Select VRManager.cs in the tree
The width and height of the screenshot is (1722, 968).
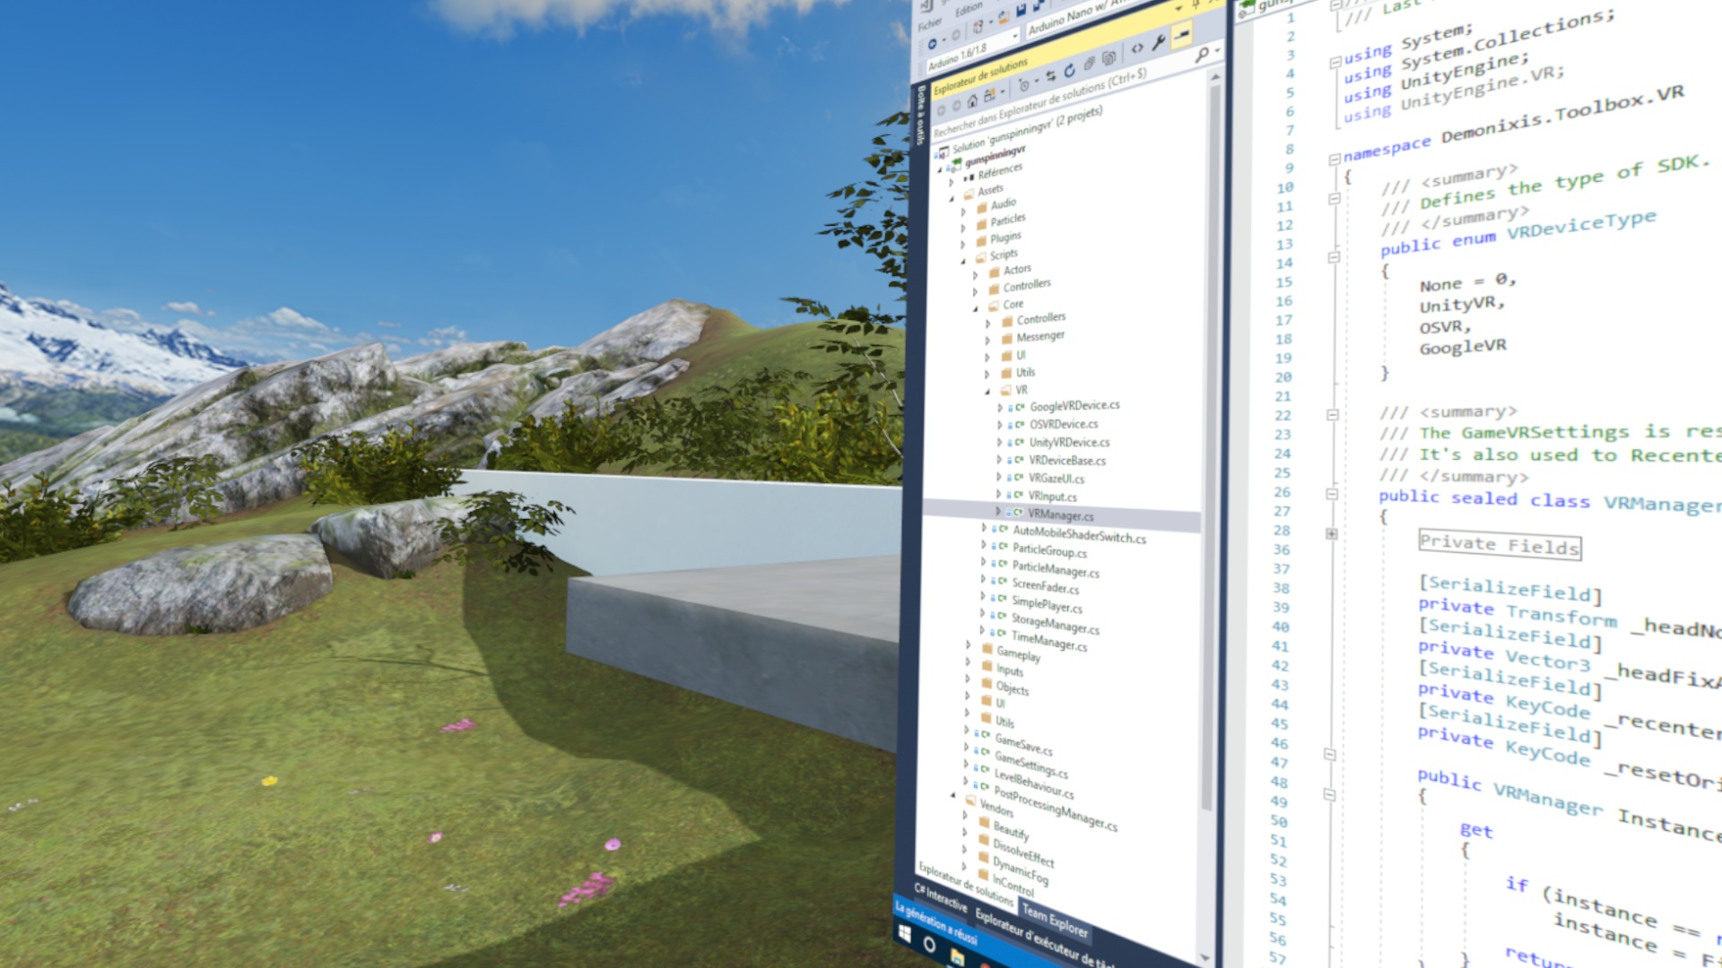[x=1061, y=515]
